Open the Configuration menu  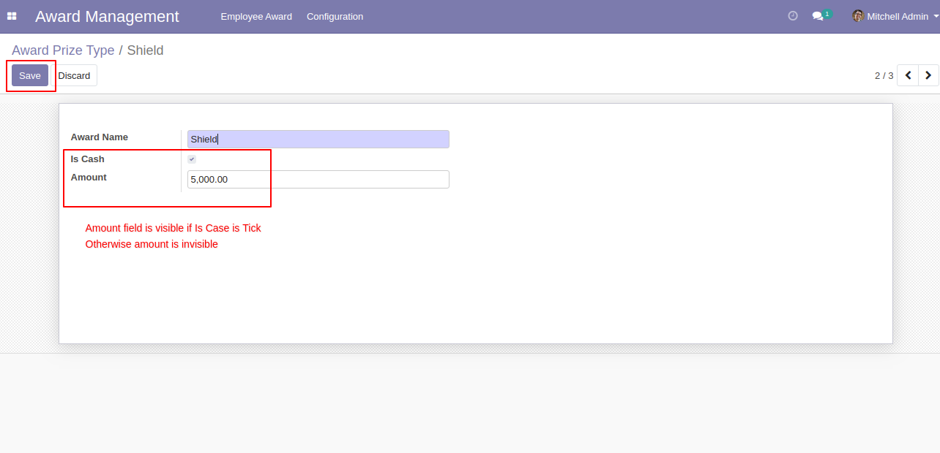tap(335, 16)
